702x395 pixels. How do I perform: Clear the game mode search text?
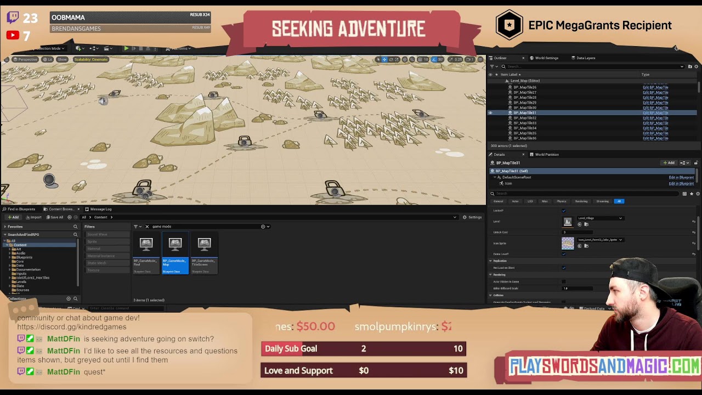coord(147,227)
